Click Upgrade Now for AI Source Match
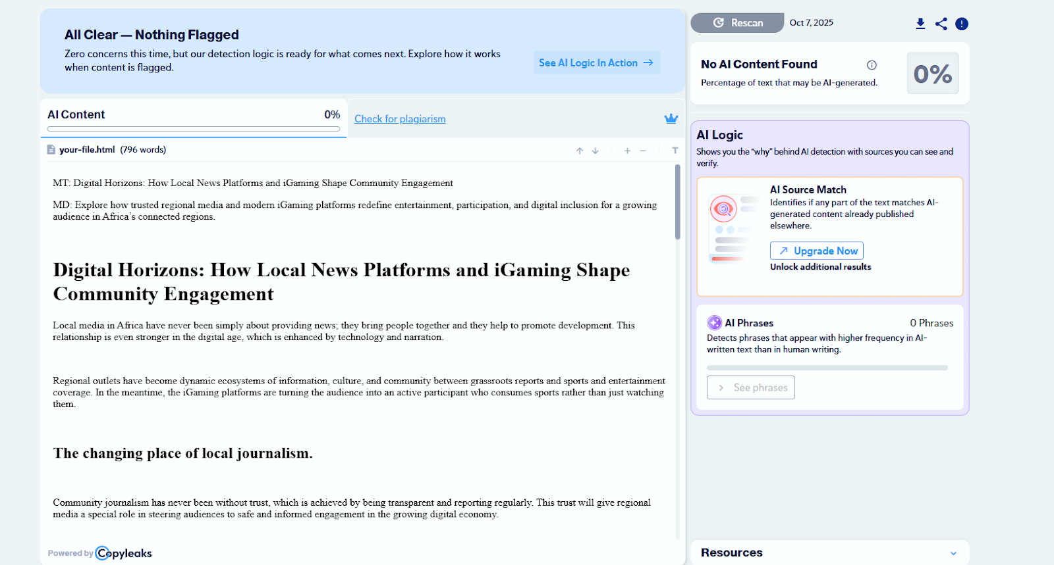Viewport: 1054px width, 565px height. pos(817,251)
